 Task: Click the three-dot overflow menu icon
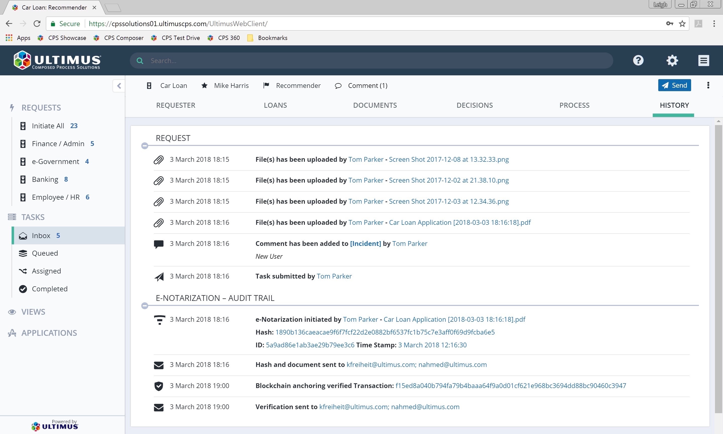[708, 85]
